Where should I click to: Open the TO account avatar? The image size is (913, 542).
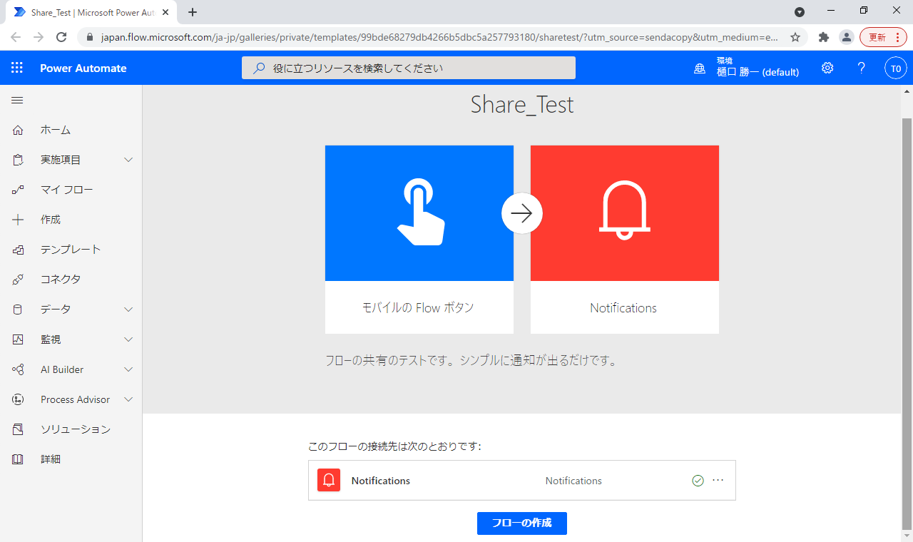pyautogui.click(x=896, y=68)
